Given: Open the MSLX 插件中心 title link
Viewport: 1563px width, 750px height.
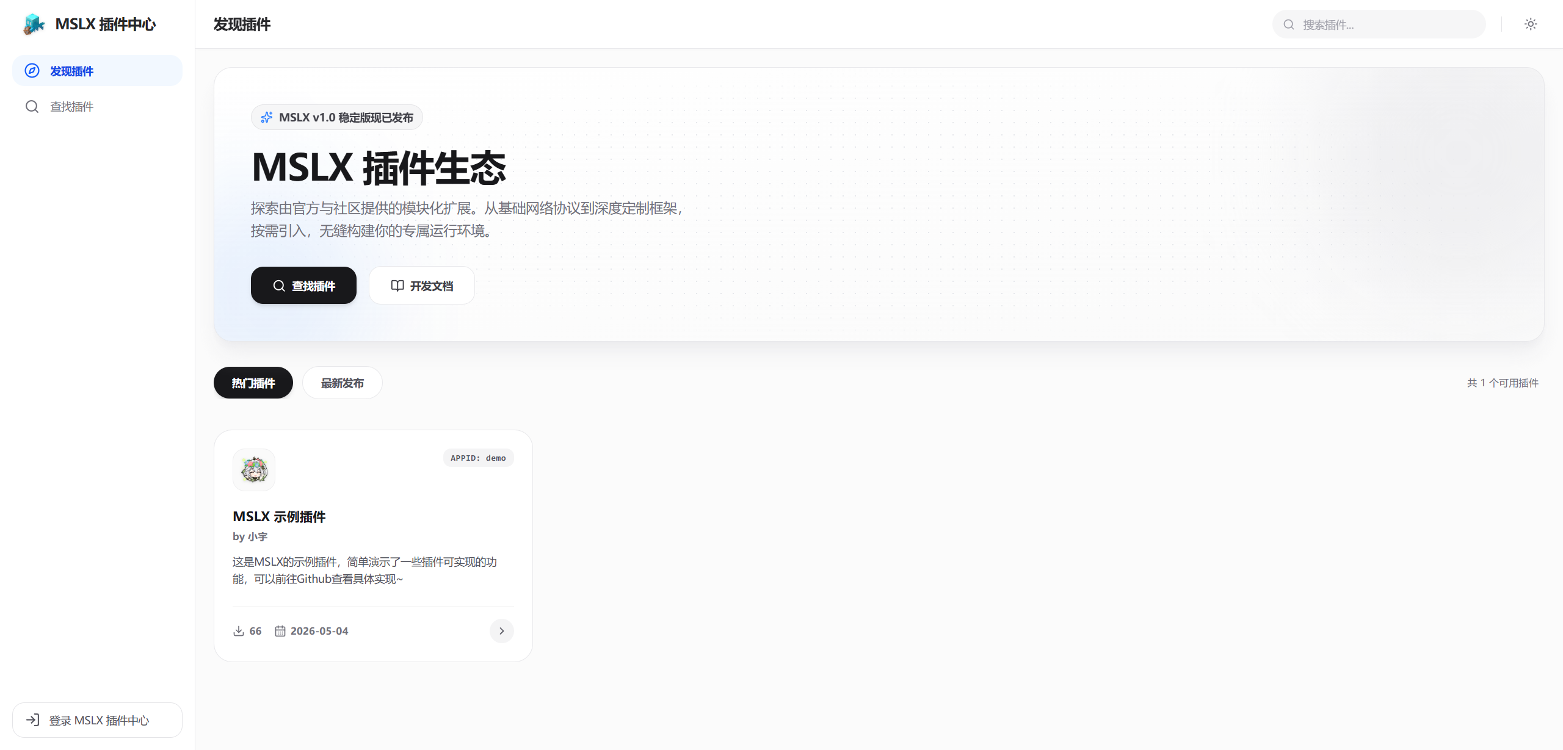Looking at the screenshot, I should click(x=106, y=24).
